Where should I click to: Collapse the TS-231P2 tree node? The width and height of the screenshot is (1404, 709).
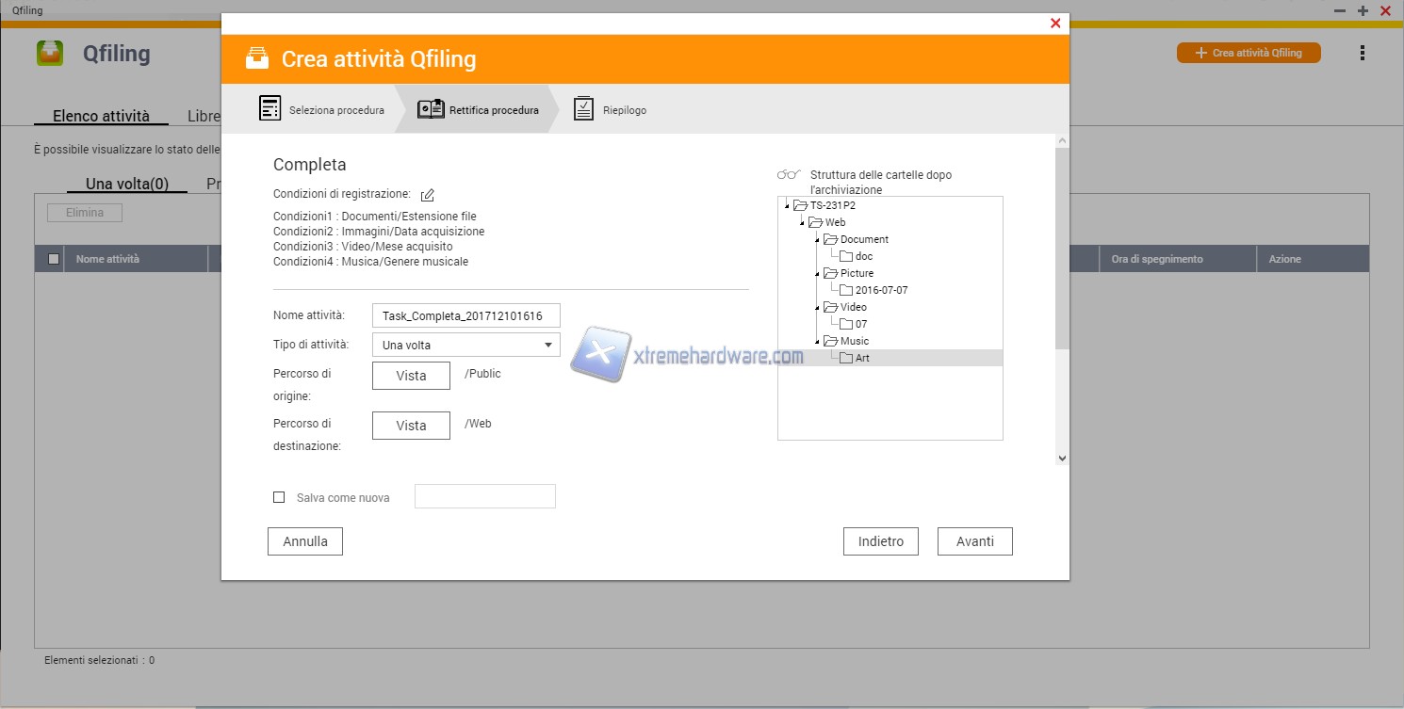coord(787,206)
